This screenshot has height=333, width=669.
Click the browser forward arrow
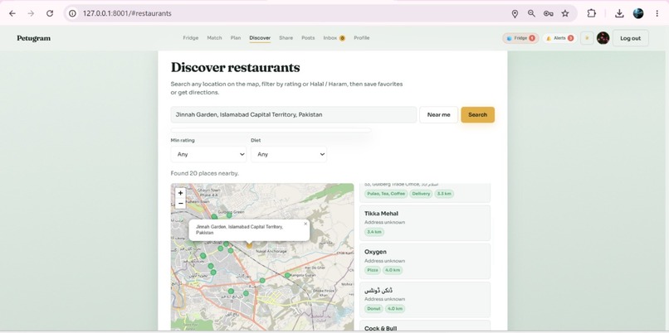(x=31, y=13)
